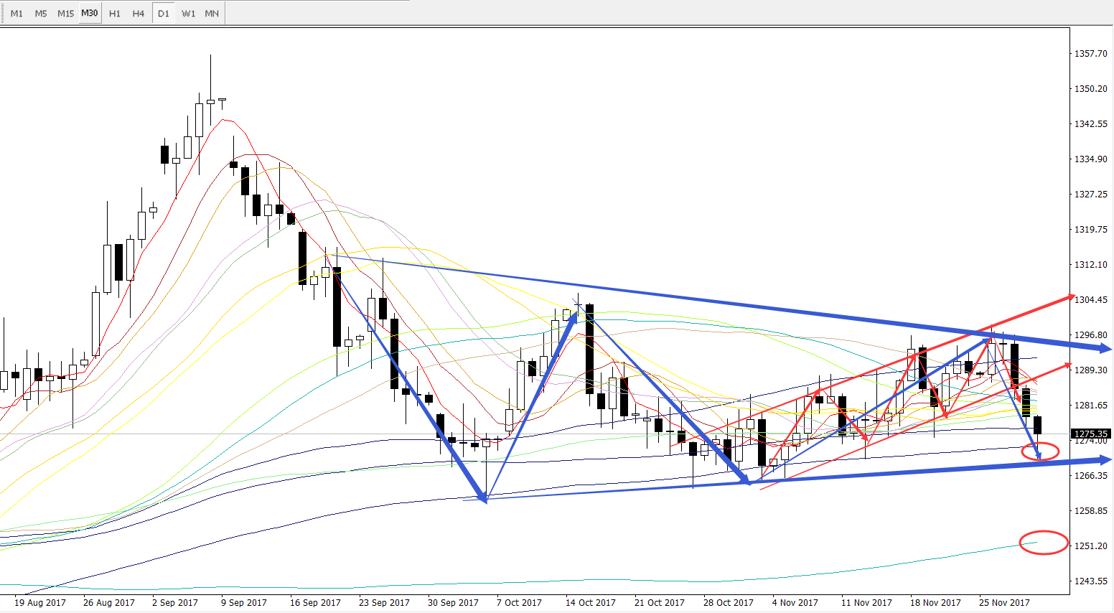Viewport: 1114px width, 613px height.
Task: Open the MN monthly timeframe
Action: pos(212,14)
